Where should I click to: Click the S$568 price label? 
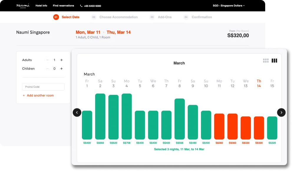179,143
